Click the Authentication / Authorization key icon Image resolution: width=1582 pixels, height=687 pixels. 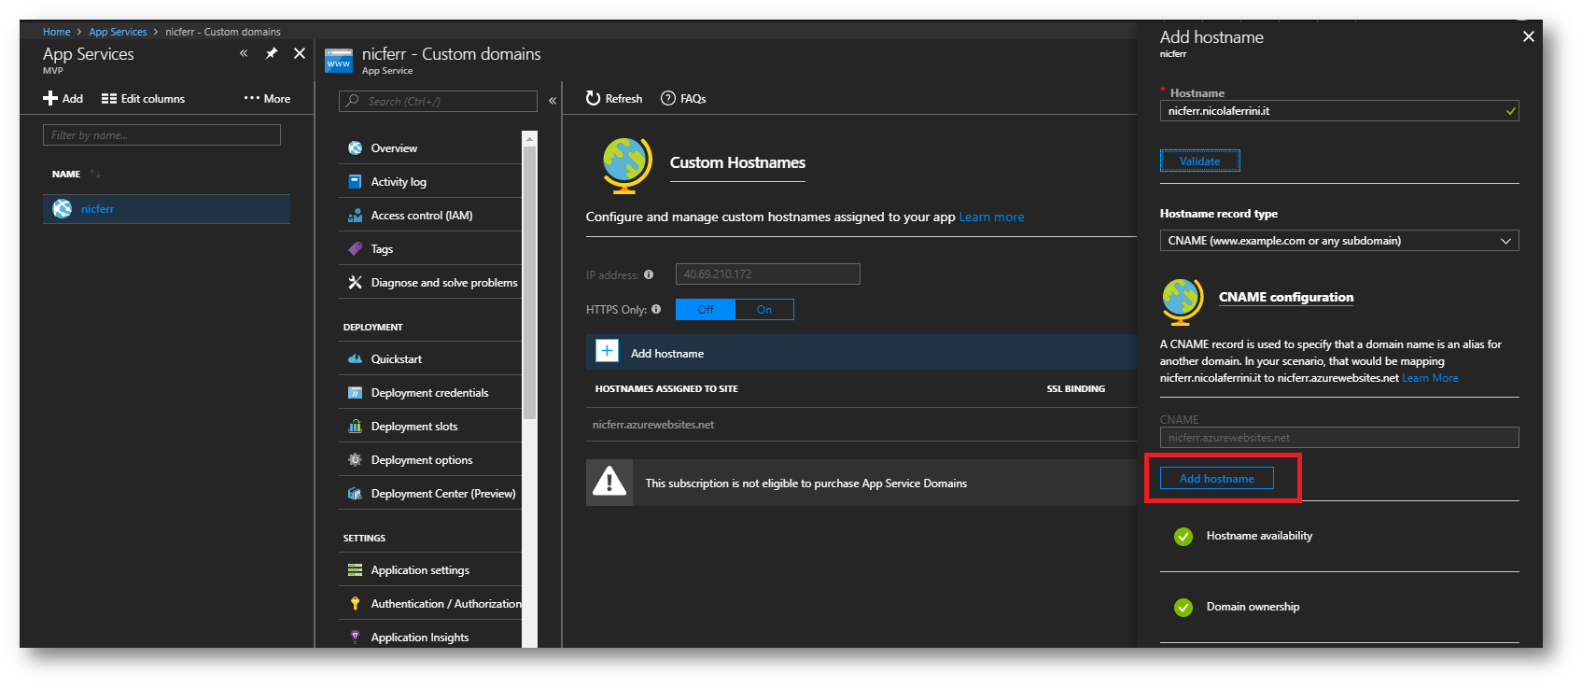click(x=355, y=604)
